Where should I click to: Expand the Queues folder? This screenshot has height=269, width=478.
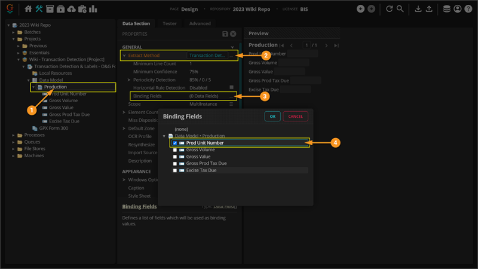click(x=13, y=142)
